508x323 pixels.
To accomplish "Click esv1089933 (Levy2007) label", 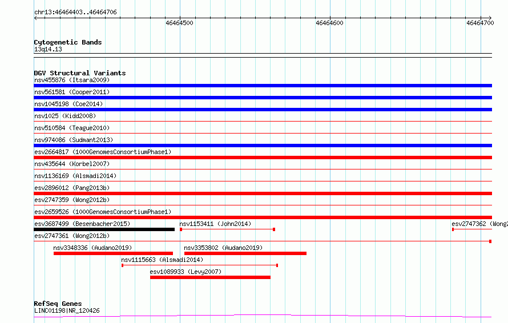I will pyautogui.click(x=186, y=272).
